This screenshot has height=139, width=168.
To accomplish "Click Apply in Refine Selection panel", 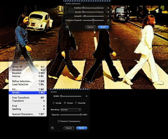I will point(103,27).
